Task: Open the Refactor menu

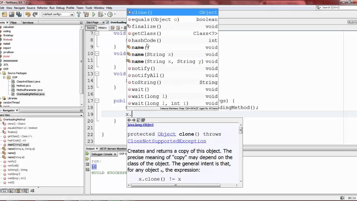Action: [42, 8]
